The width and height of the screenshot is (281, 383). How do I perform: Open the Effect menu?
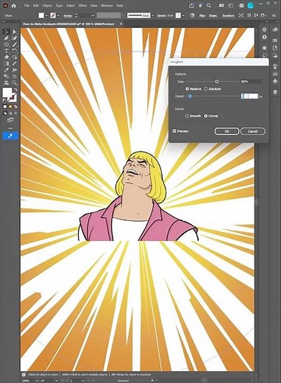click(82, 5)
